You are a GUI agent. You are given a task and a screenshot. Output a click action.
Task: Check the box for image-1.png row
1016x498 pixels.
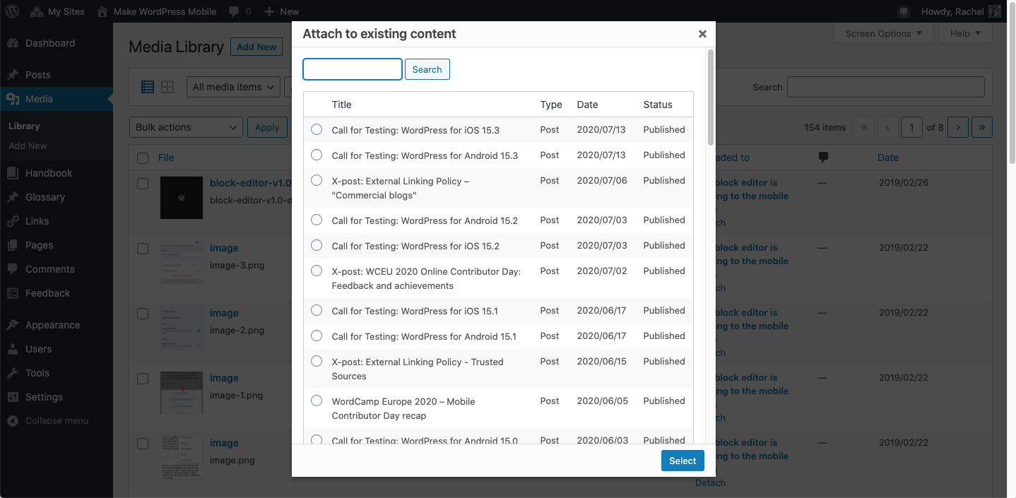pyautogui.click(x=143, y=379)
